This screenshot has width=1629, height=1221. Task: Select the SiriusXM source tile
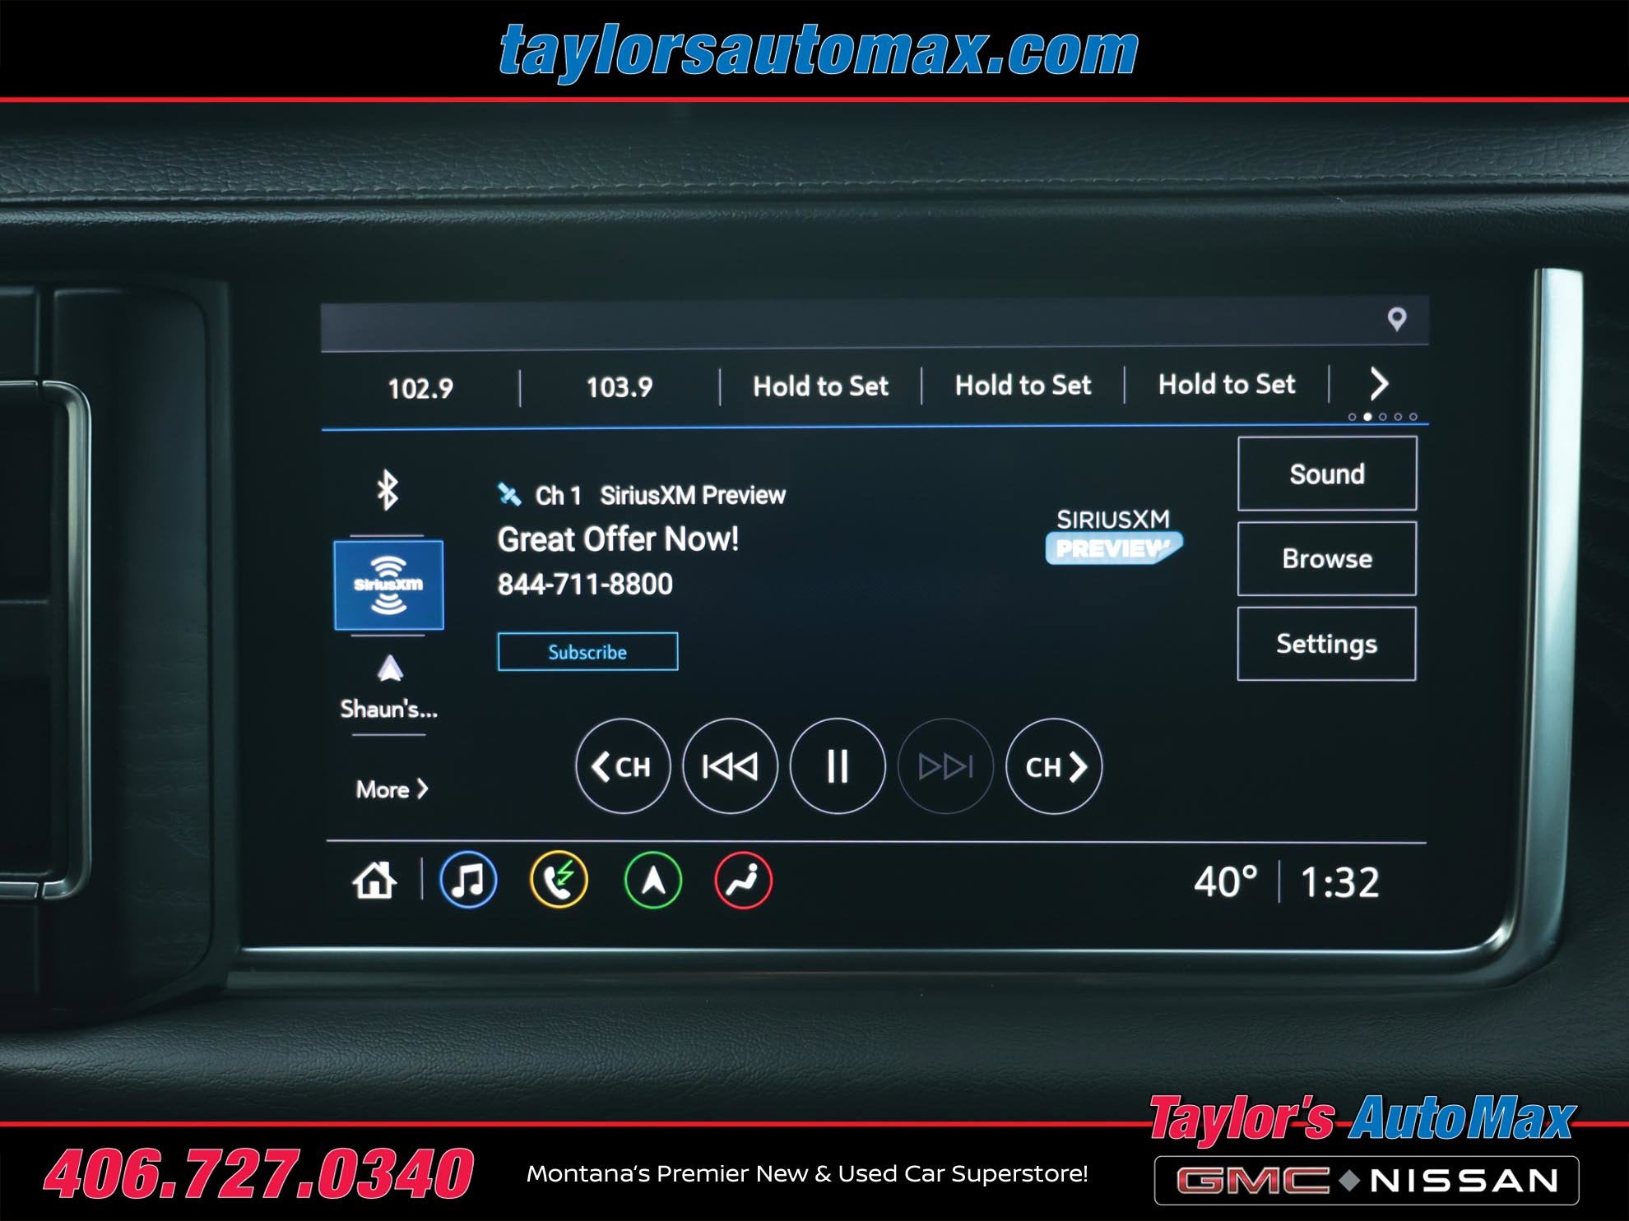coord(388,585)
